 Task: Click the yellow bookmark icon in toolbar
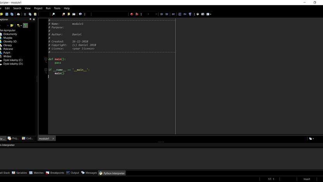[x=69, y=14]
